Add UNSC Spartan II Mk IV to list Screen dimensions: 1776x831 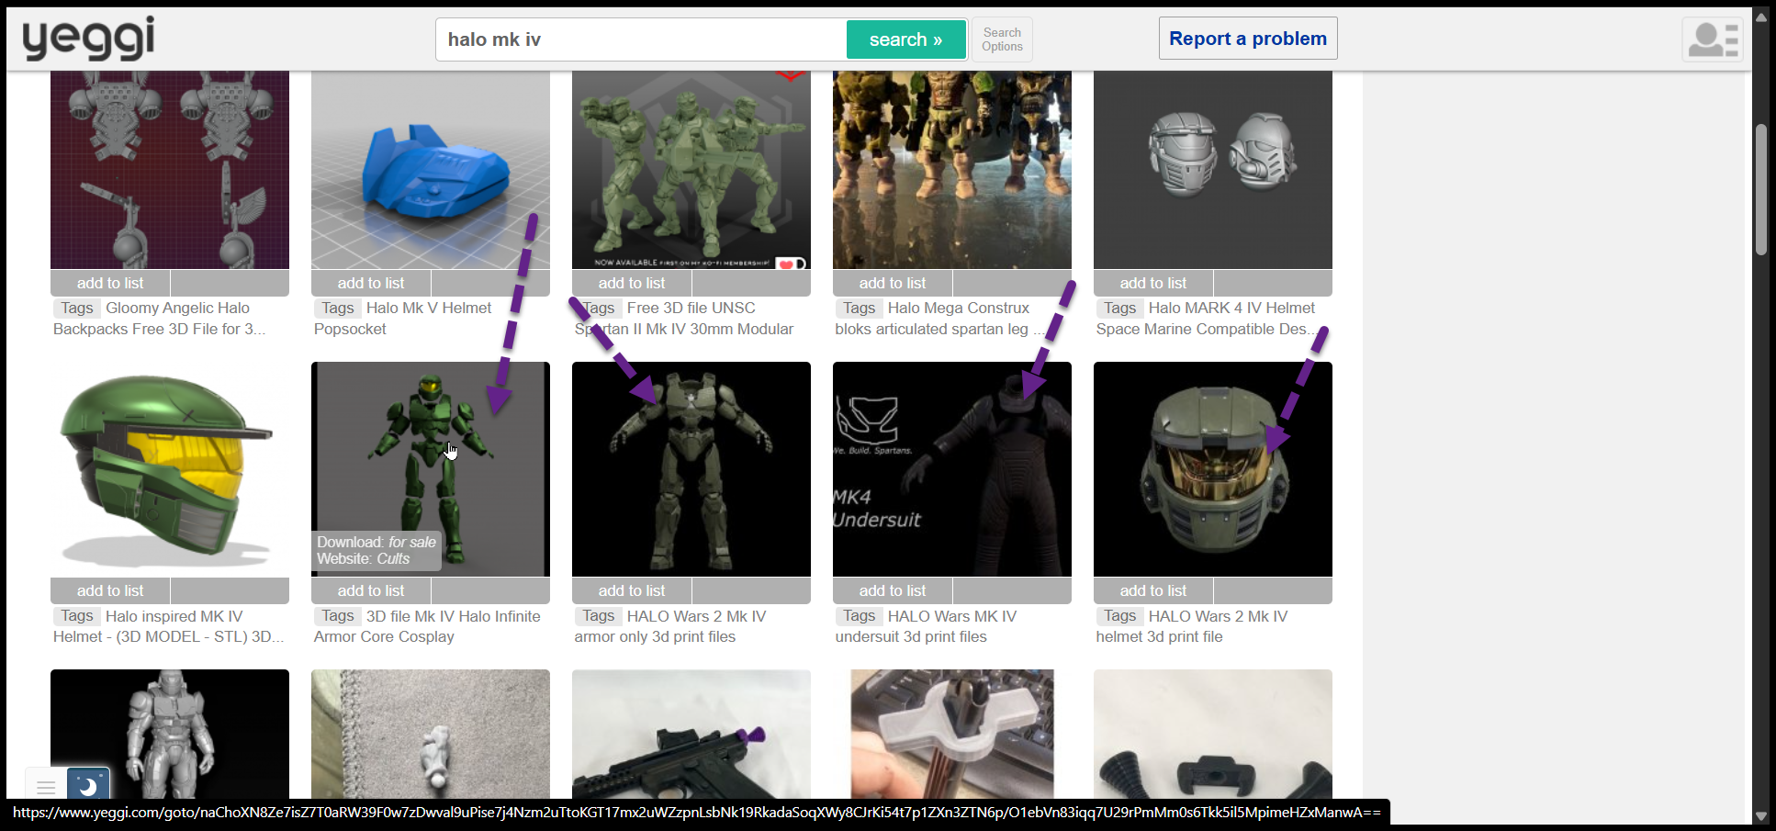(x=632, y=283)
